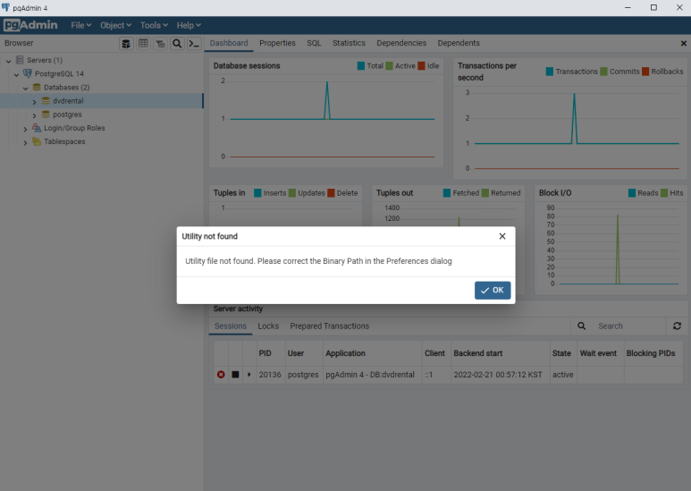Image resolution: width=691 pixels, height=491 pixels.
Task: Select the postgres database in tree
Action: [x=68, y=114]
